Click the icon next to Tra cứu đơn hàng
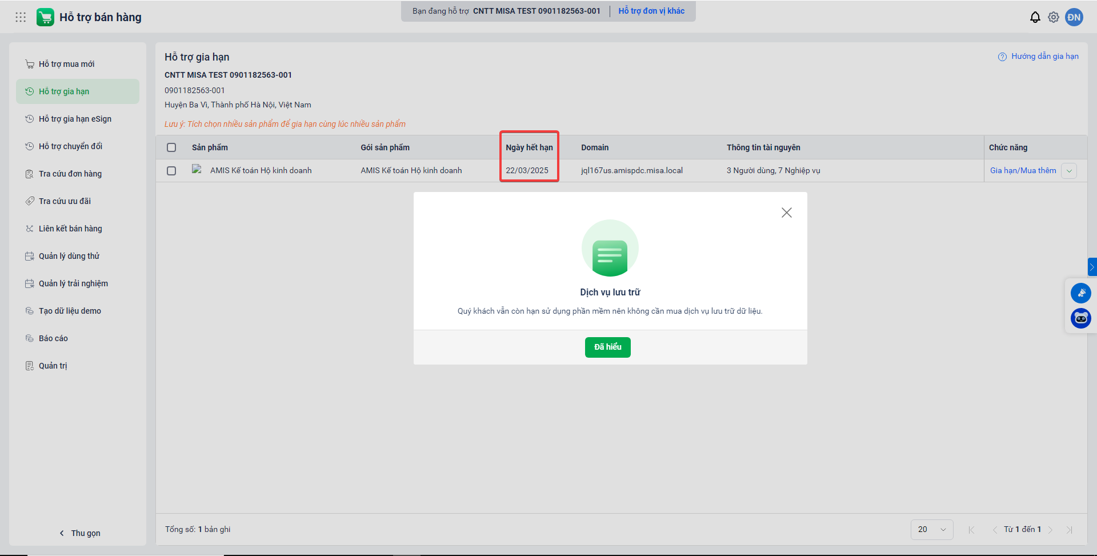1097x556 pixels. pos(29,174)
